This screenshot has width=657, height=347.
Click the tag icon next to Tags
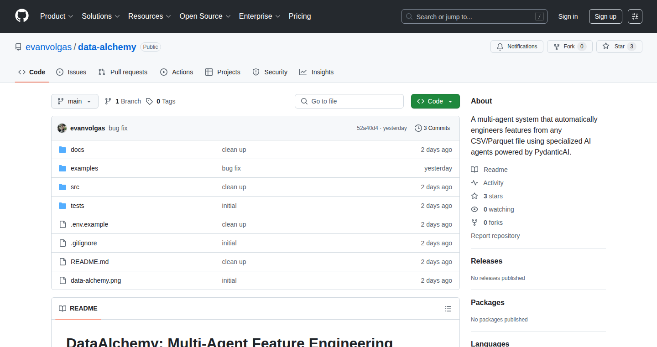(149, 101)
